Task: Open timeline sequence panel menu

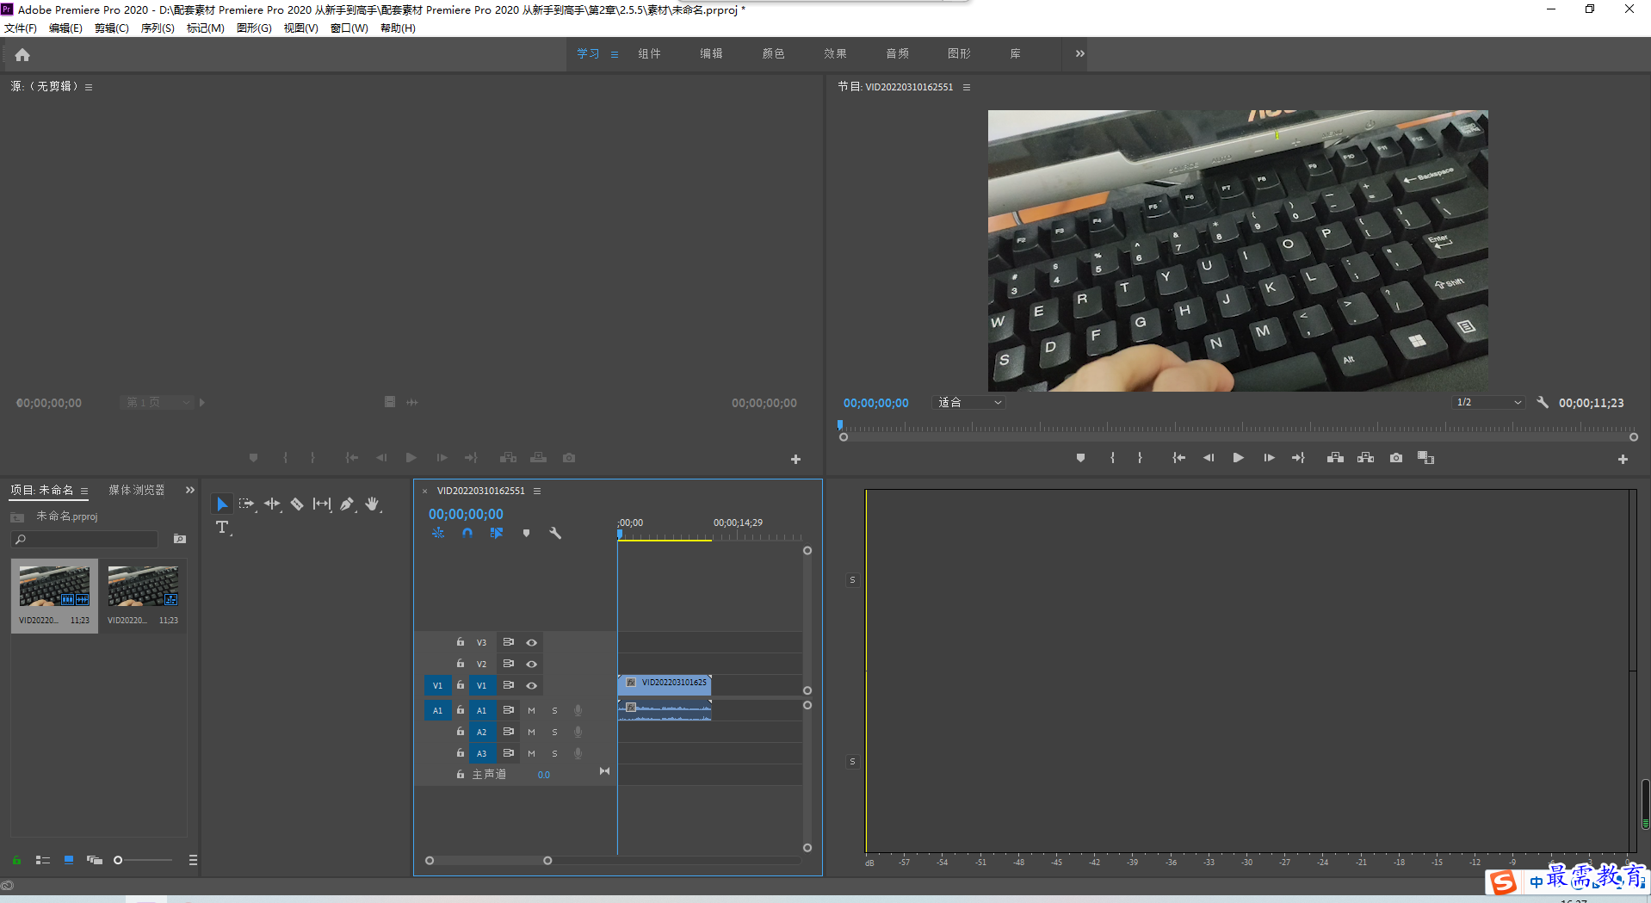Action: click(537, 491)
